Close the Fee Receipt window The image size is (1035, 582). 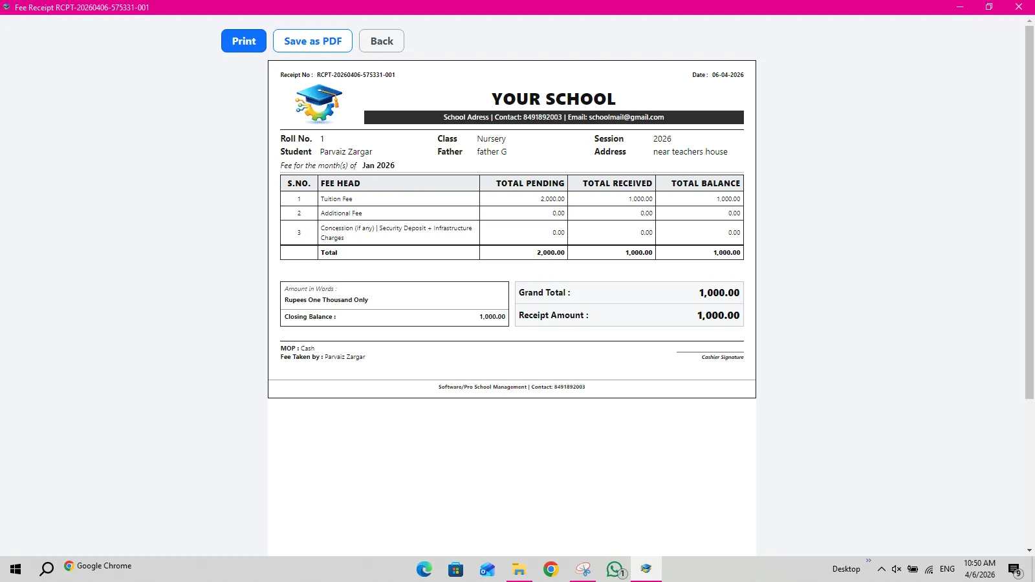pyautogui.click(x=1019, y=7)
